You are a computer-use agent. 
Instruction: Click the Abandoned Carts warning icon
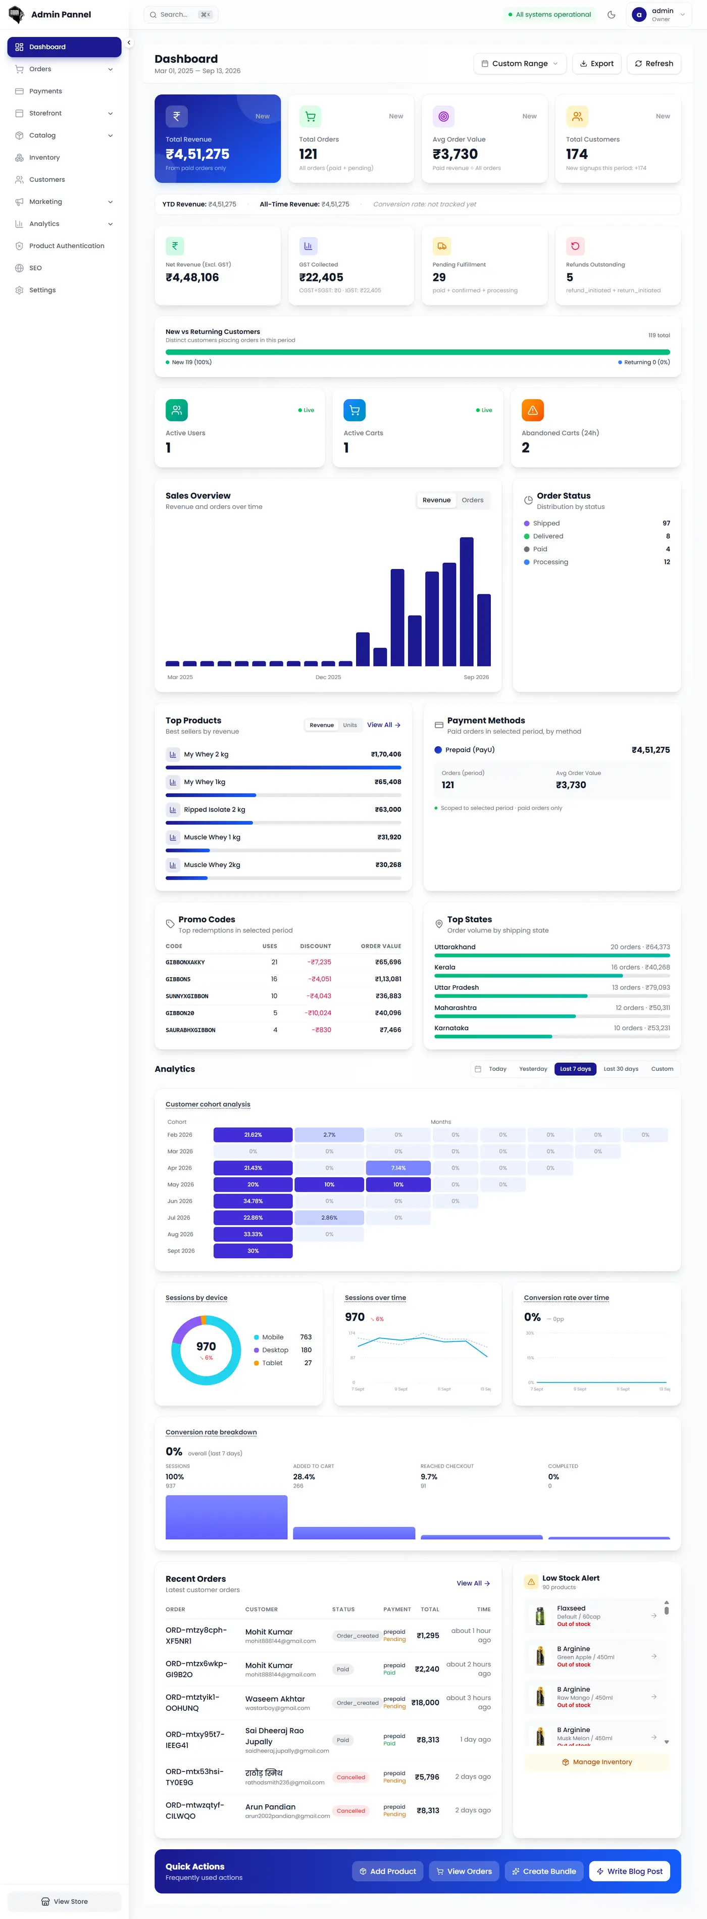tap(533, 410)
